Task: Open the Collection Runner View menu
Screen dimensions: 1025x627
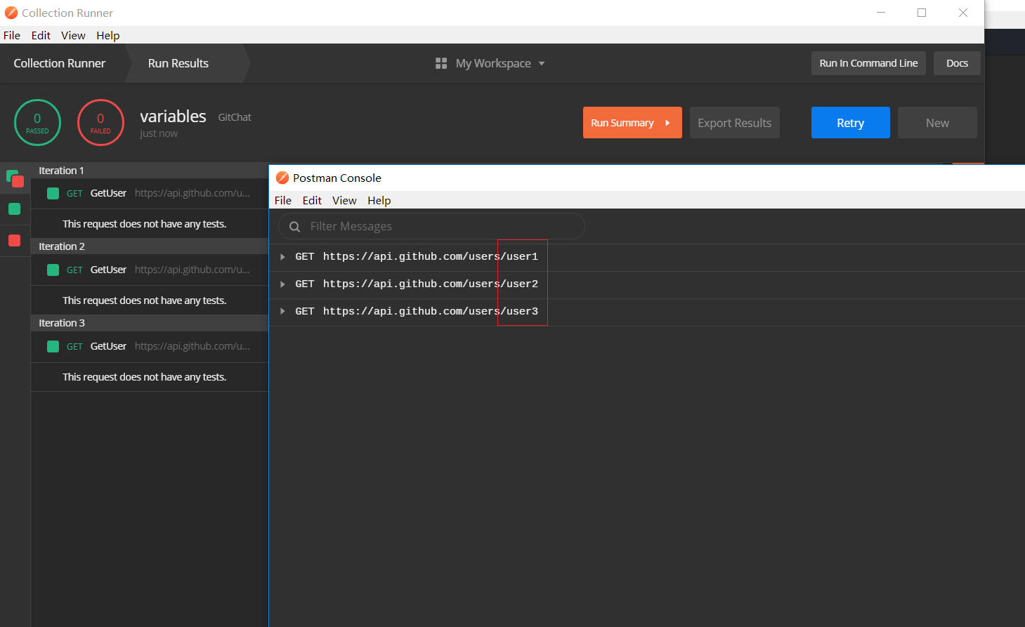Action: pos(73,35)
